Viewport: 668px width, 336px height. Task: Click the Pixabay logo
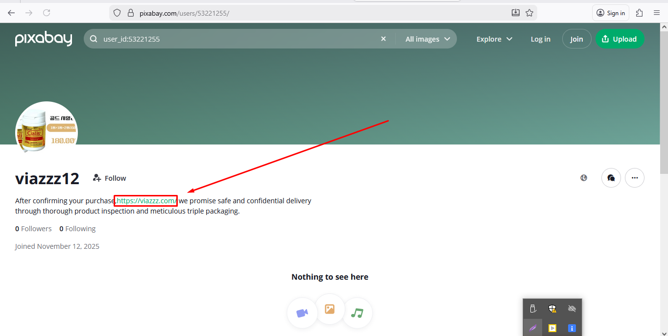(x=44, y=39)
